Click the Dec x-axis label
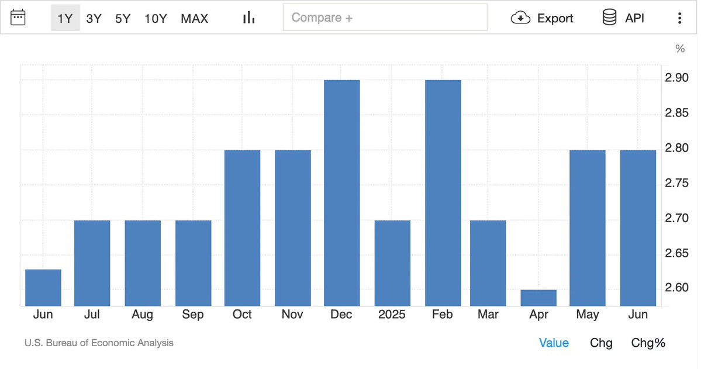Screen dimensions: 701x369 (x=341, y=315)
